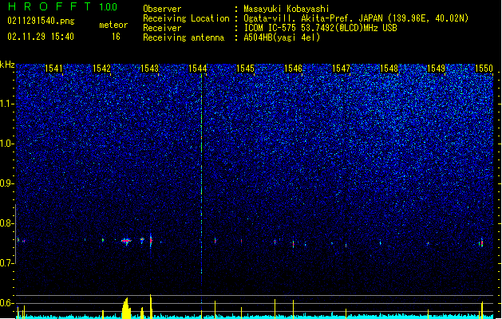Select observer name Masayuki Kobayashi

(287, 9)
